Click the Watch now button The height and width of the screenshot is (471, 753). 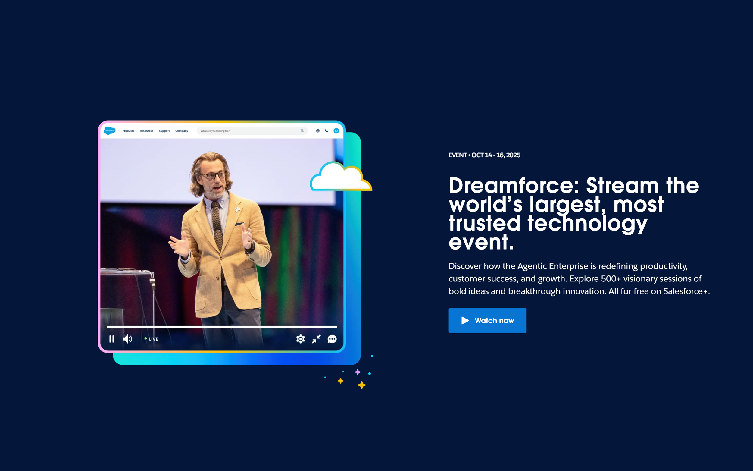click(487, 320)
